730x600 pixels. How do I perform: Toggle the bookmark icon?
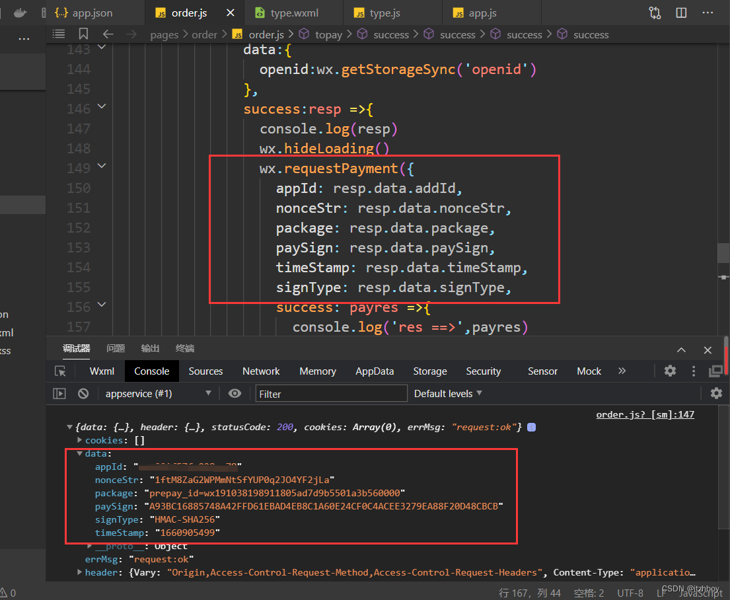pos(83,34)
